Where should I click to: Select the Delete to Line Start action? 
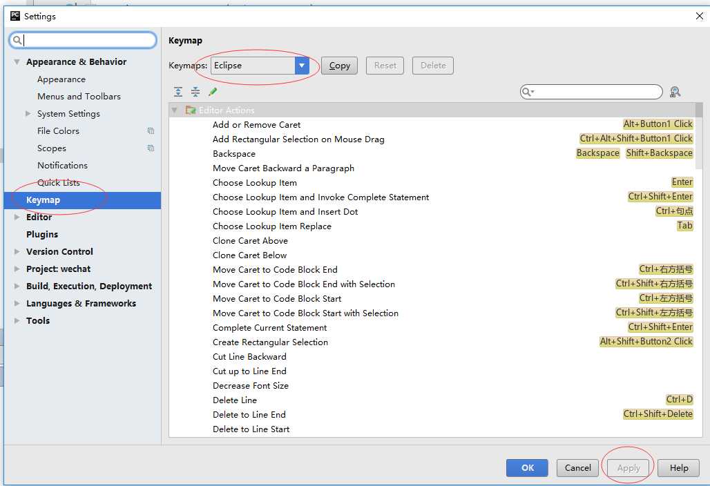coord(251,429)
